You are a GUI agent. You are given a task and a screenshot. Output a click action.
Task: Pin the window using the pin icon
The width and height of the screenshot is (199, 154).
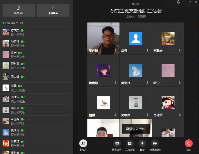coord(178,2)
